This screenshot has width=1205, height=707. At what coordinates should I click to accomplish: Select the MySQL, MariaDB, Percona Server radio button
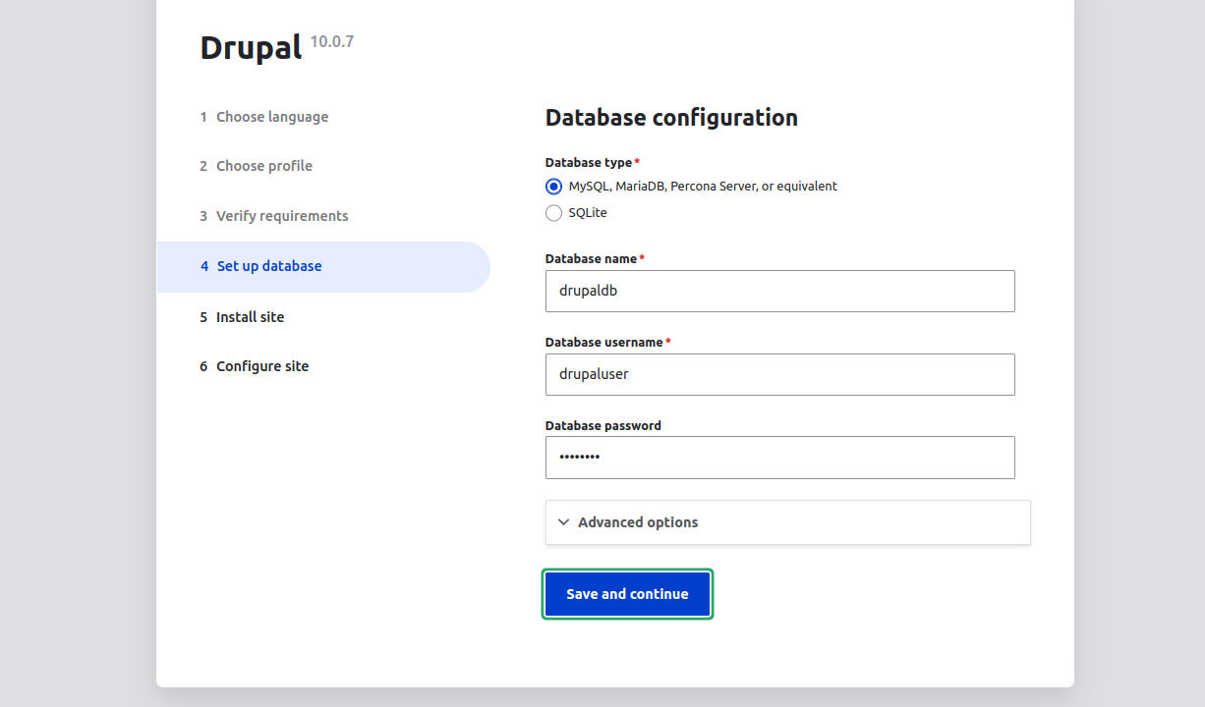point(554,187)
